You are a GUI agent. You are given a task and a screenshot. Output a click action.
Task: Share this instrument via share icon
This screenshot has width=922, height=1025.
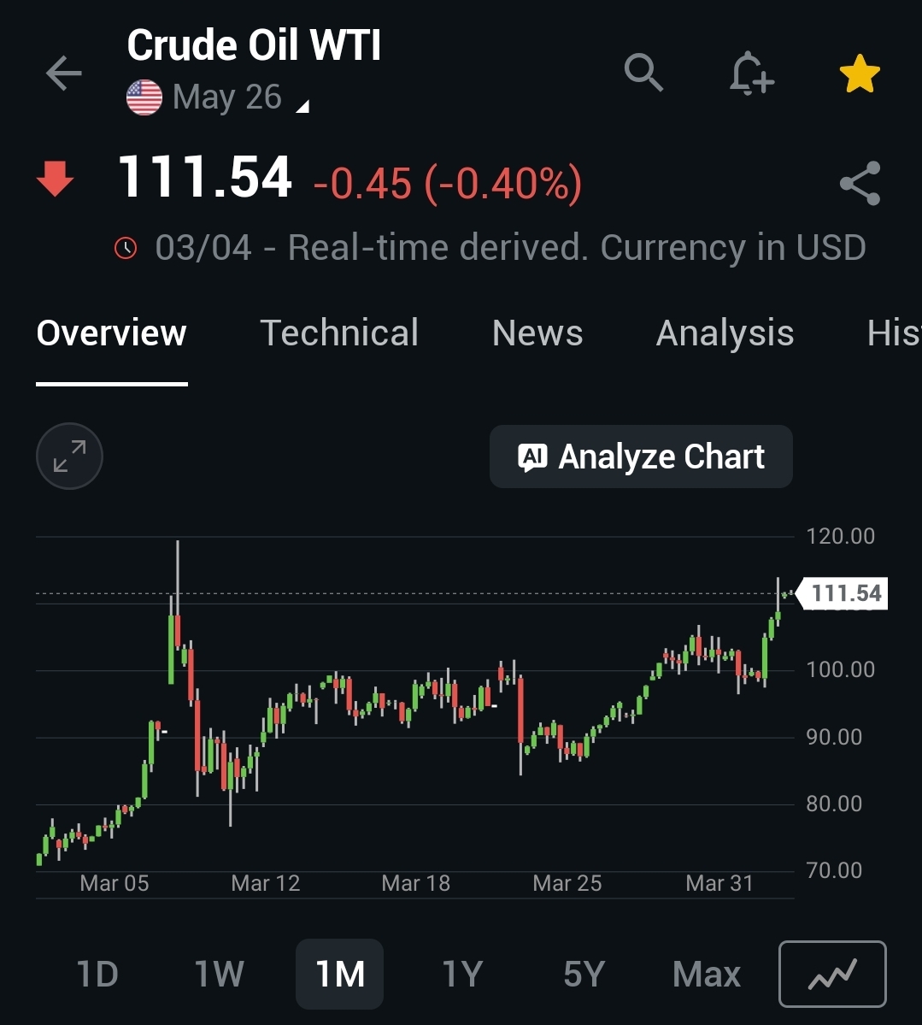[x=860, y=183]
